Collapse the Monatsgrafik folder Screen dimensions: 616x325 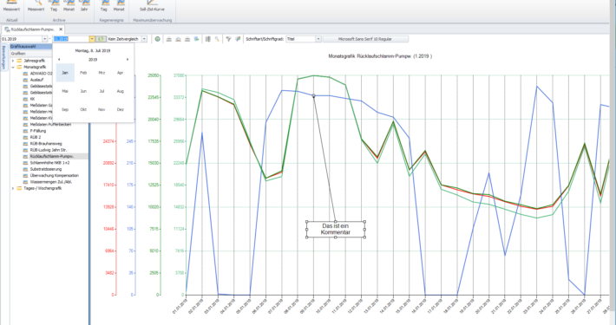13,67
